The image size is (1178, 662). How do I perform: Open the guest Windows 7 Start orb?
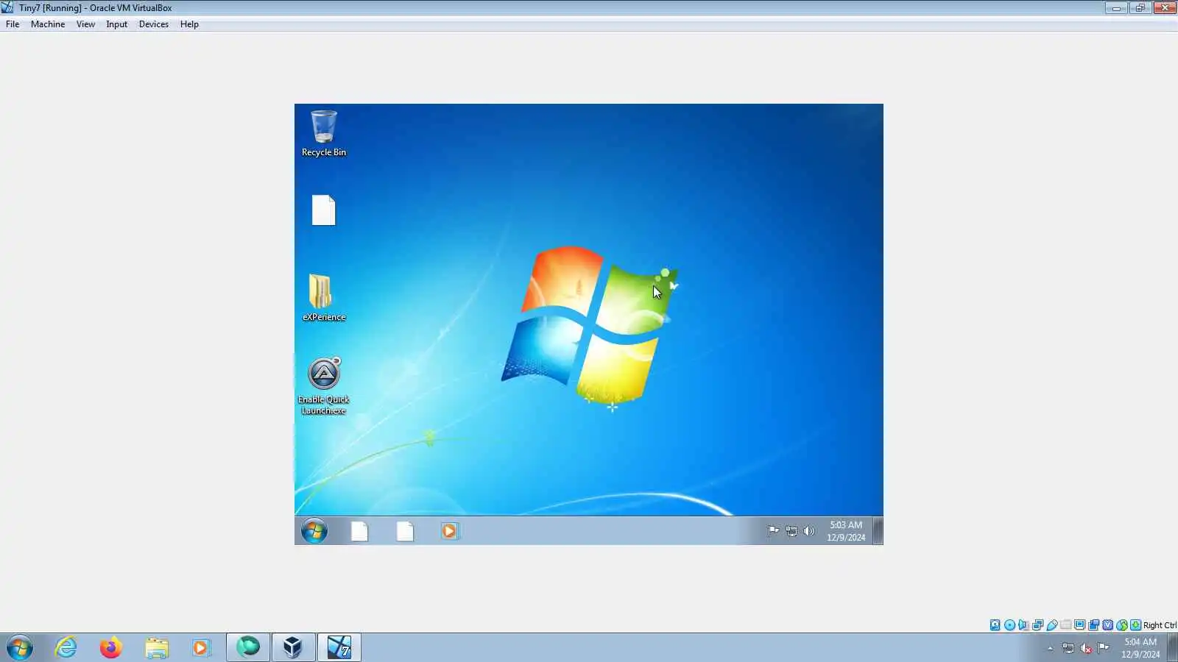(x=314, y=531)
